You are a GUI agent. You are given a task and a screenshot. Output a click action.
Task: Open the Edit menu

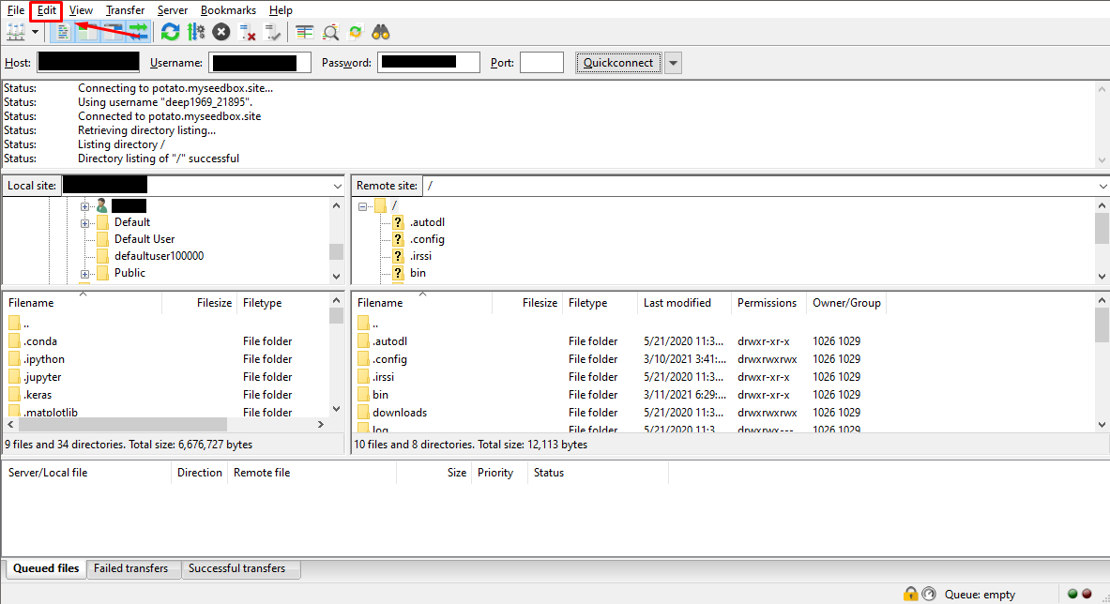[x=45, y=9]
